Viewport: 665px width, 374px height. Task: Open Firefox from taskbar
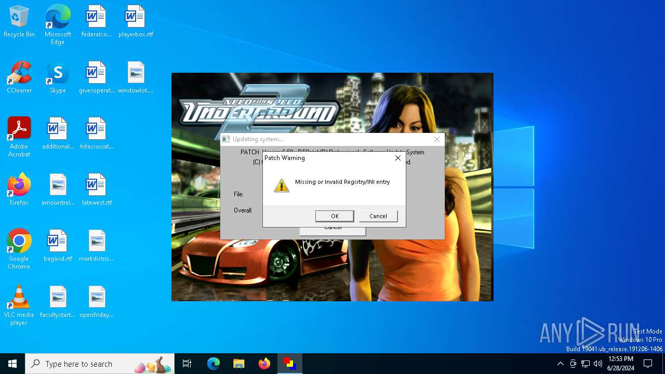pyautogui.click(x=264, y=364)
